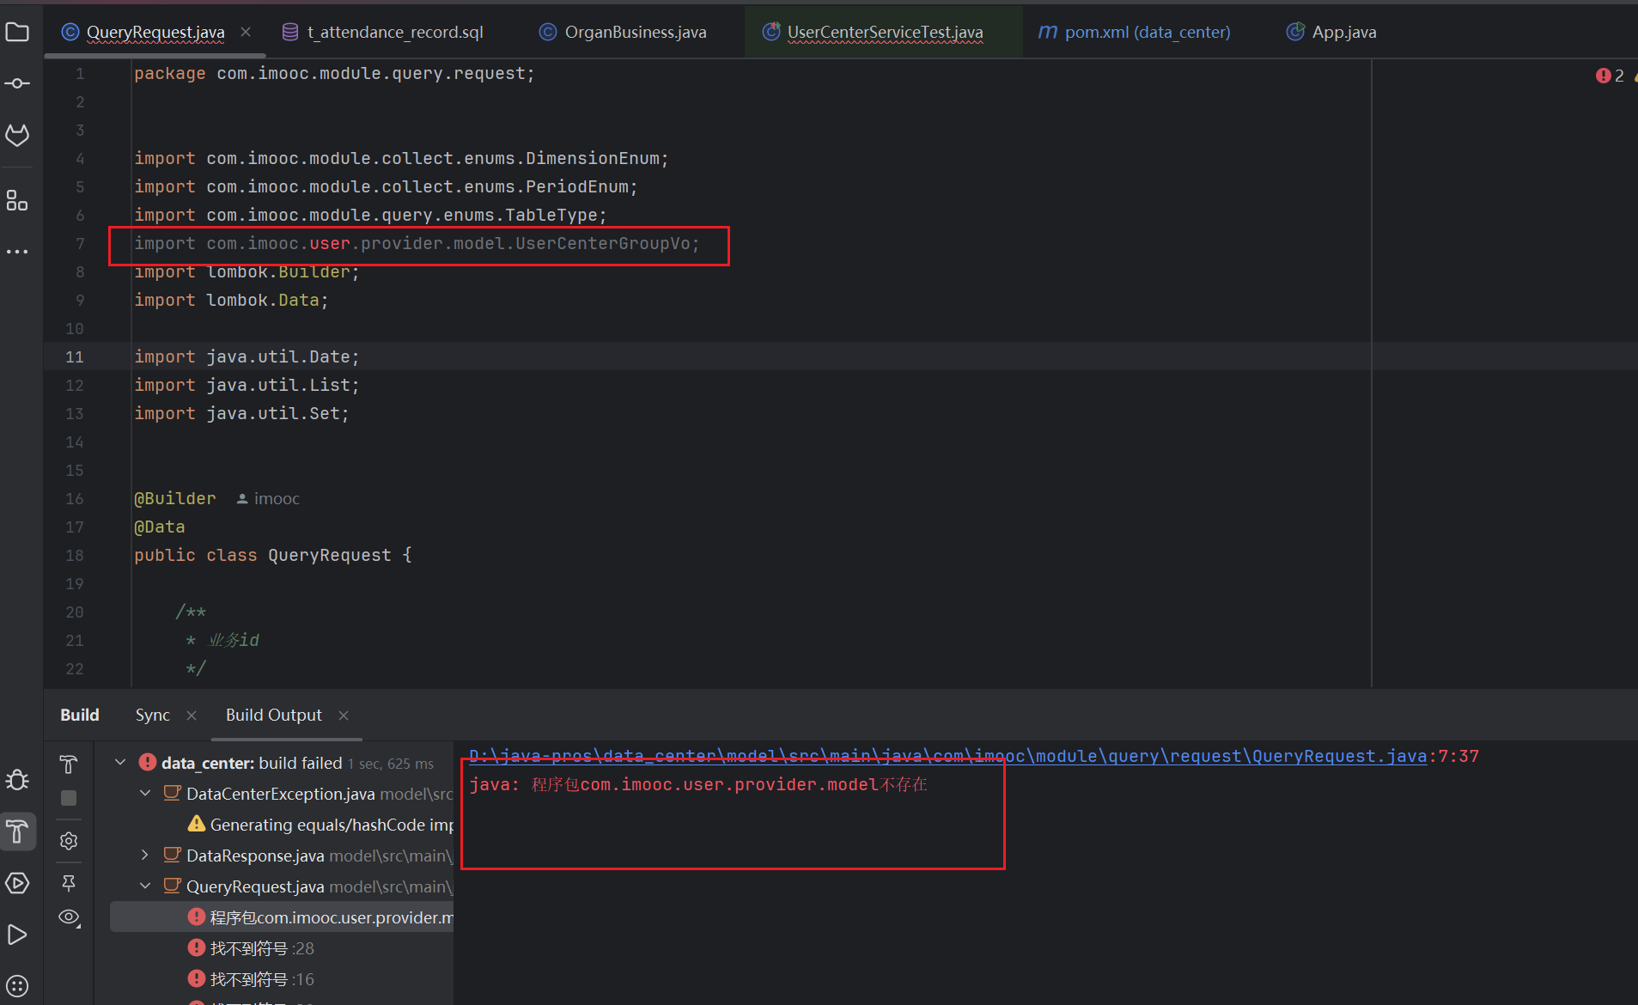Expand the DataResponse.java node
Screen dimensions: 1638x1005
pos(144,855)
